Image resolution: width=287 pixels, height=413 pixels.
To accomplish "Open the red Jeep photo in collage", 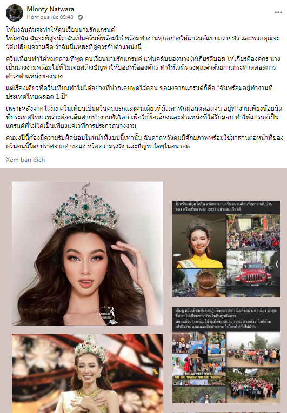I will [253, 274].
